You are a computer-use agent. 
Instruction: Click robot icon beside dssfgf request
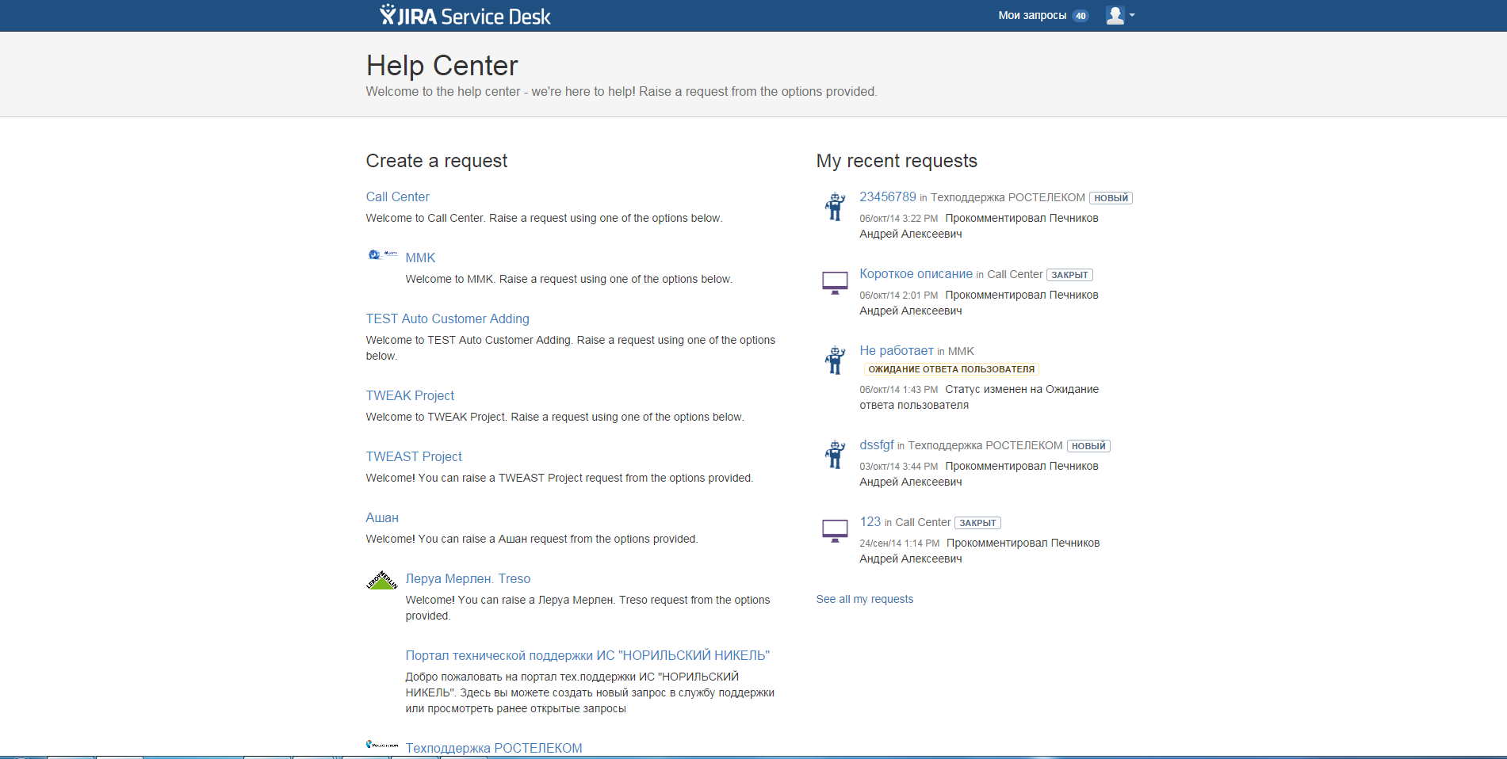pos(835,455)
